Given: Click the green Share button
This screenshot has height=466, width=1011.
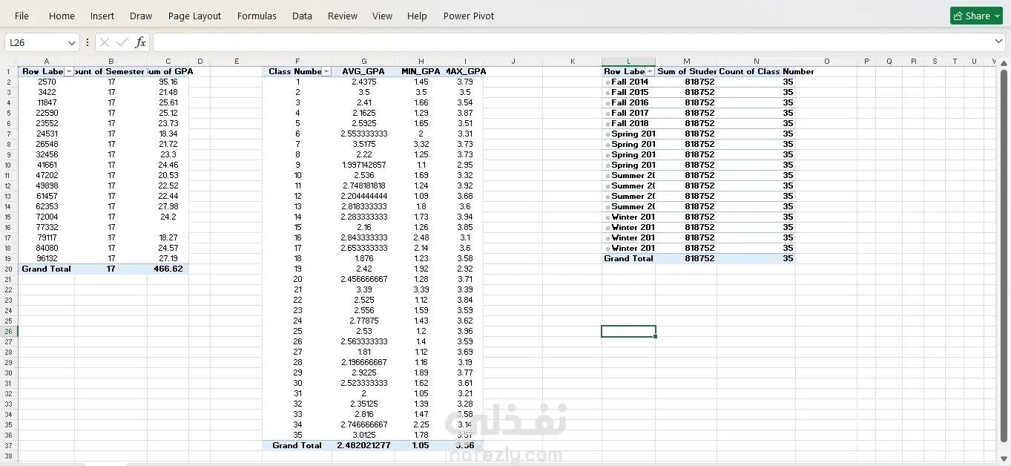Looking at the screenshot, I should click(976, 16).
